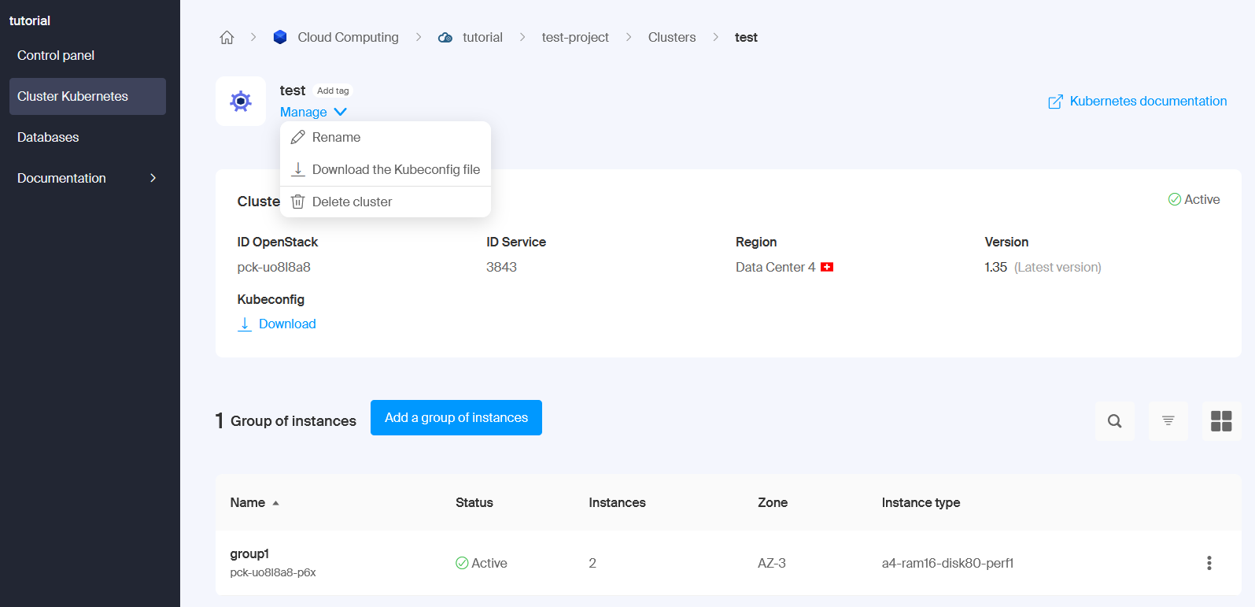Screen dimensions: 1255x607
Task: Click the pck-uo8l8a8-p6x group ID
Action: point(273,572)
